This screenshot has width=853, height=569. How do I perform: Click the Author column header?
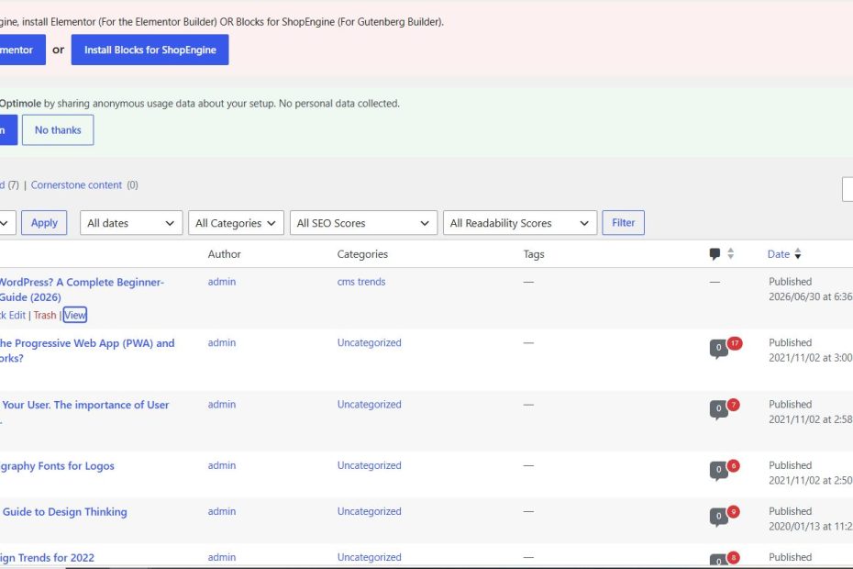click(224, 253)
